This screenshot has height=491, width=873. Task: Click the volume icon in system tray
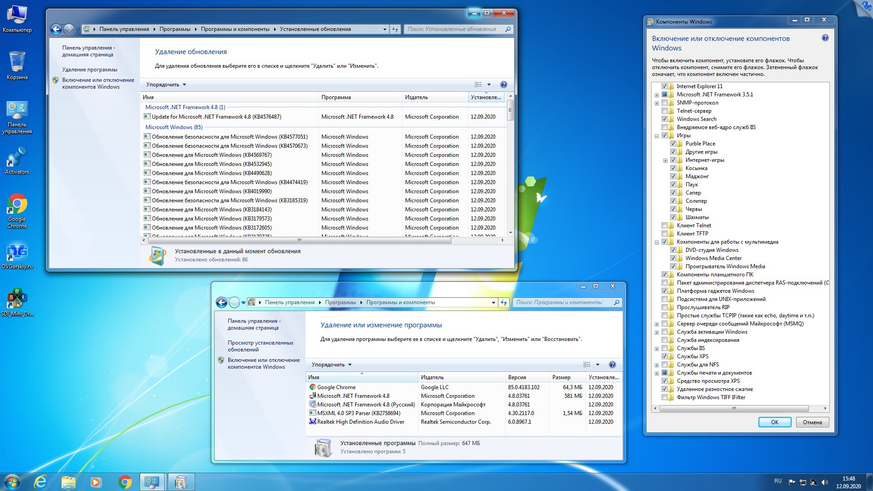[825, 482]
